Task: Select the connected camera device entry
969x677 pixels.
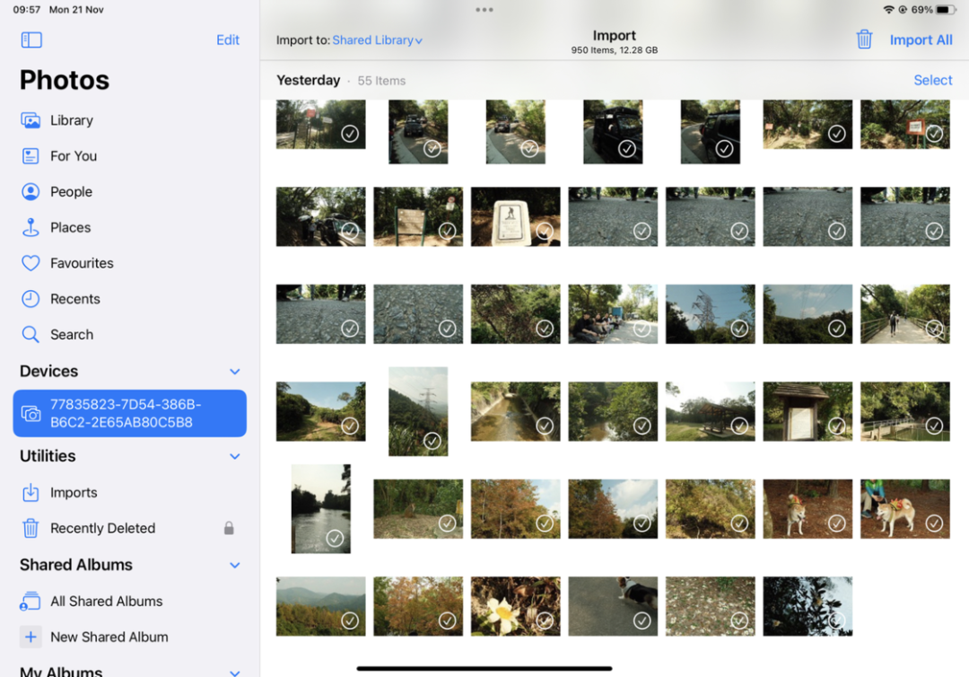Action: pos(129,413)
